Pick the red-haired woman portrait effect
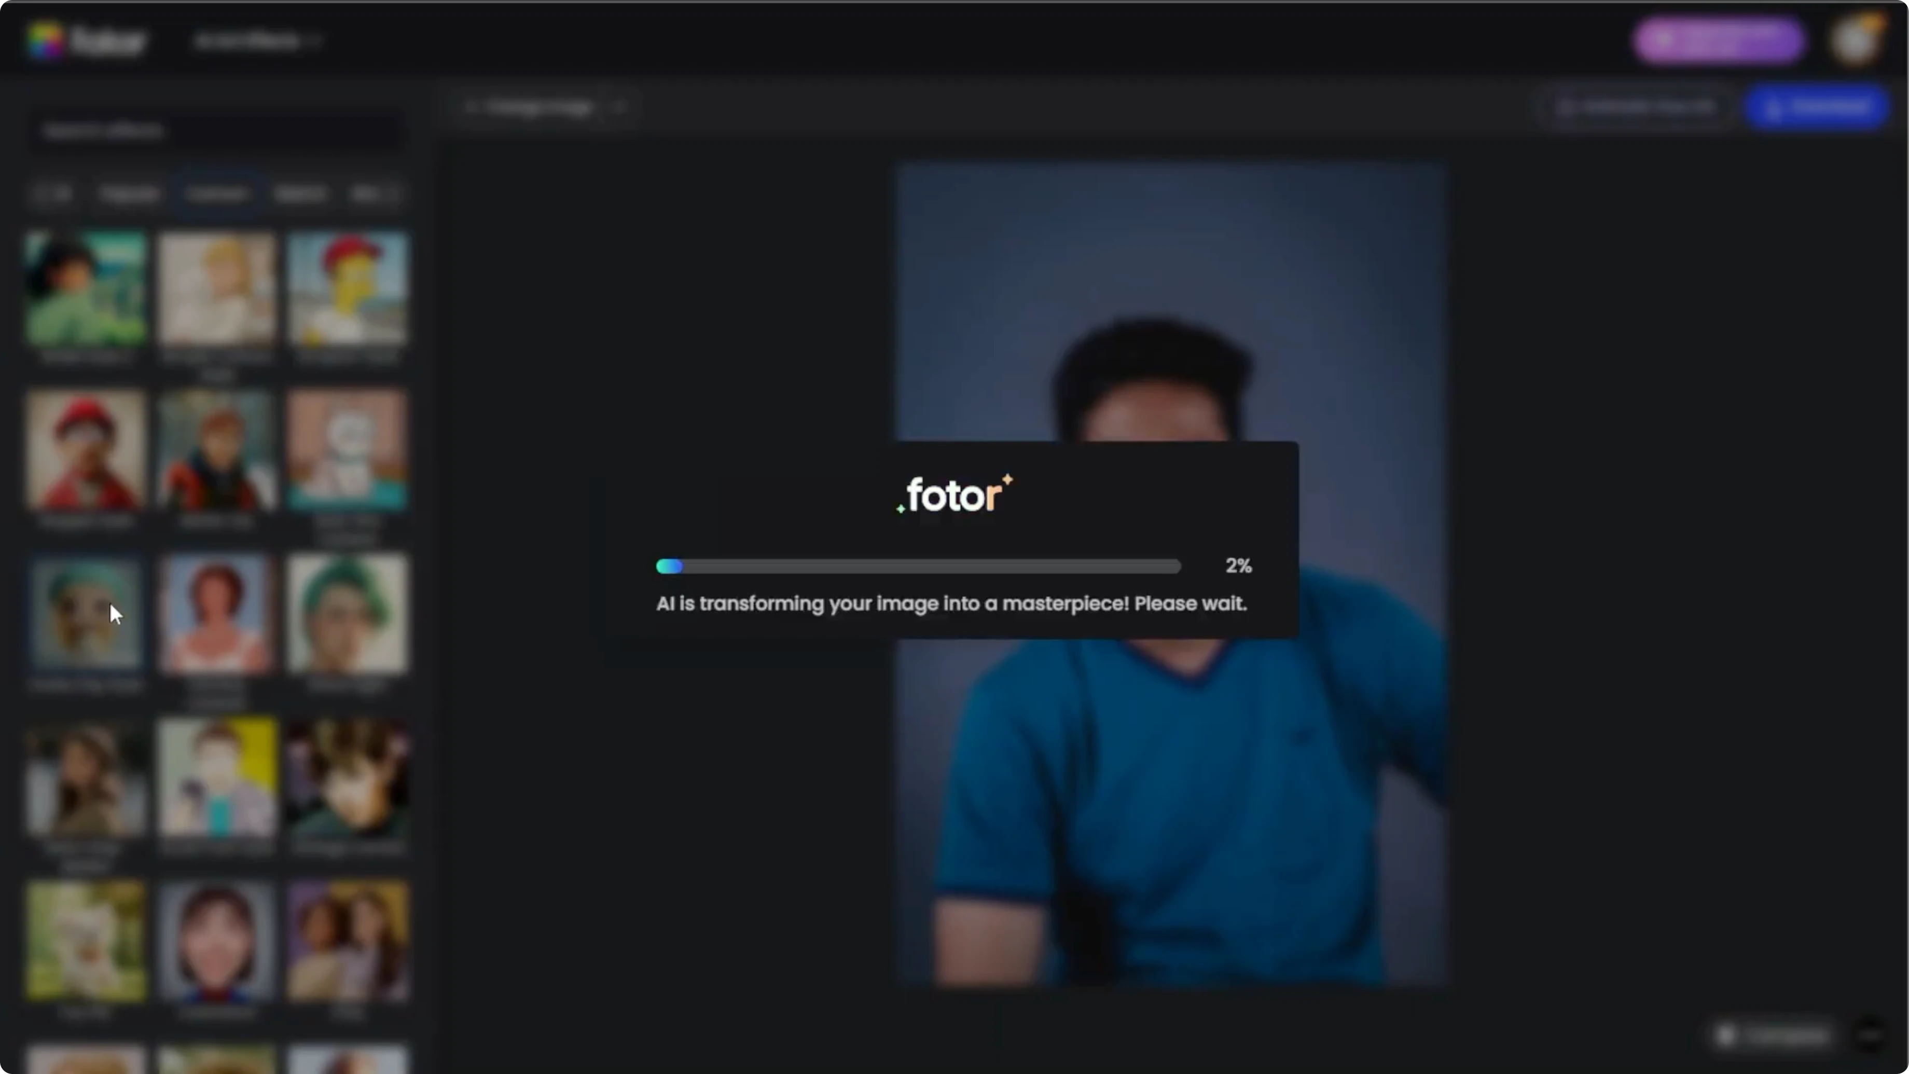The width and height of the screenshot is (1909, 1074). 217,614
